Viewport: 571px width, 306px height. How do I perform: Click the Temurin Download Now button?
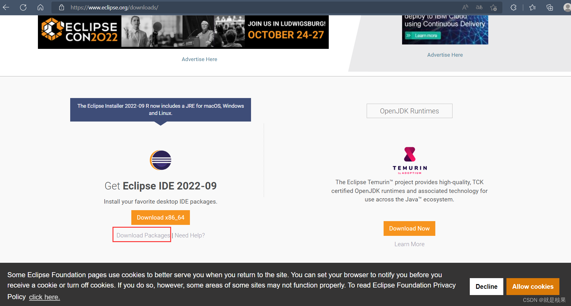[409, 228]
